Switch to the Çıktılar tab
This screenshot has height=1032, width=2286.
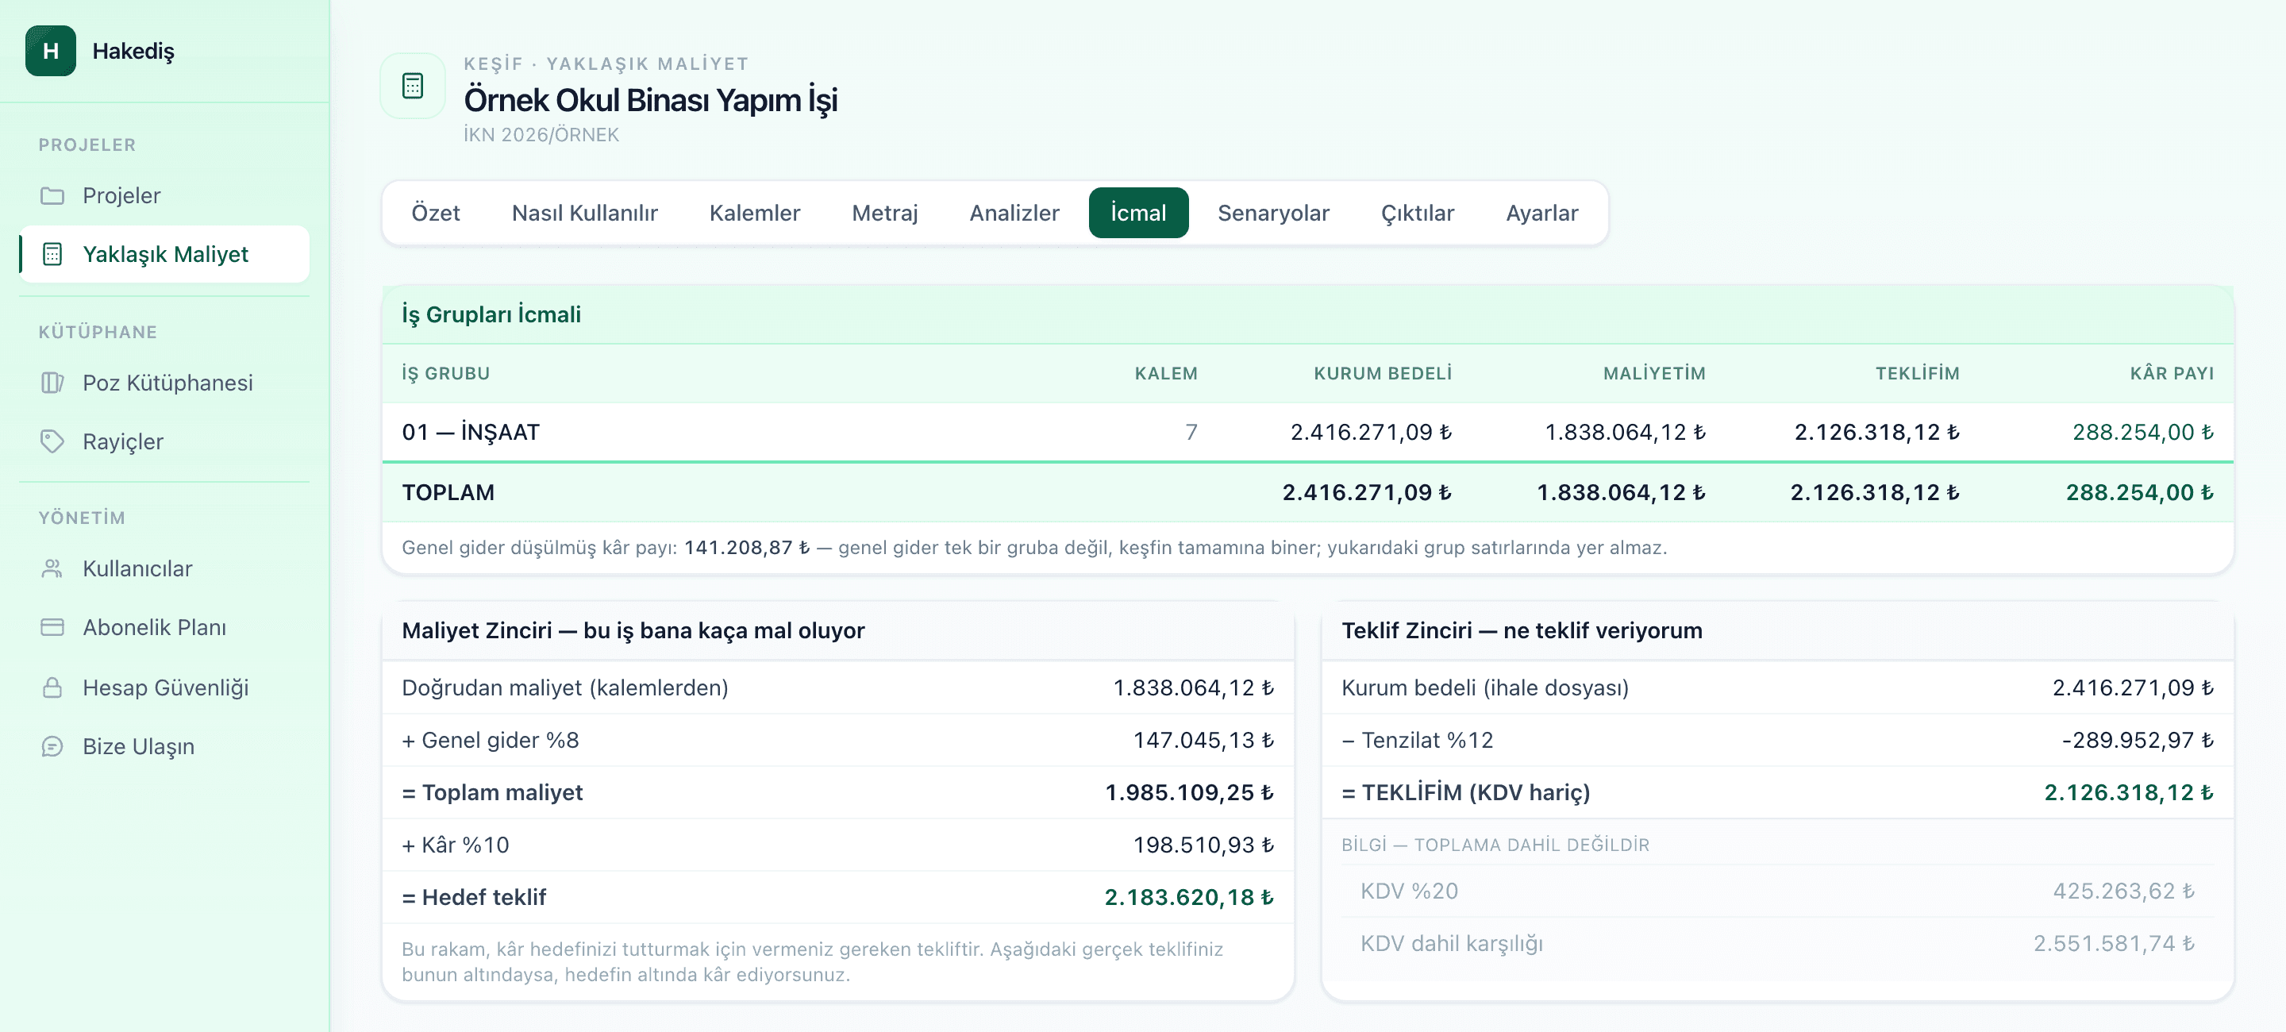click(1417, 213)
